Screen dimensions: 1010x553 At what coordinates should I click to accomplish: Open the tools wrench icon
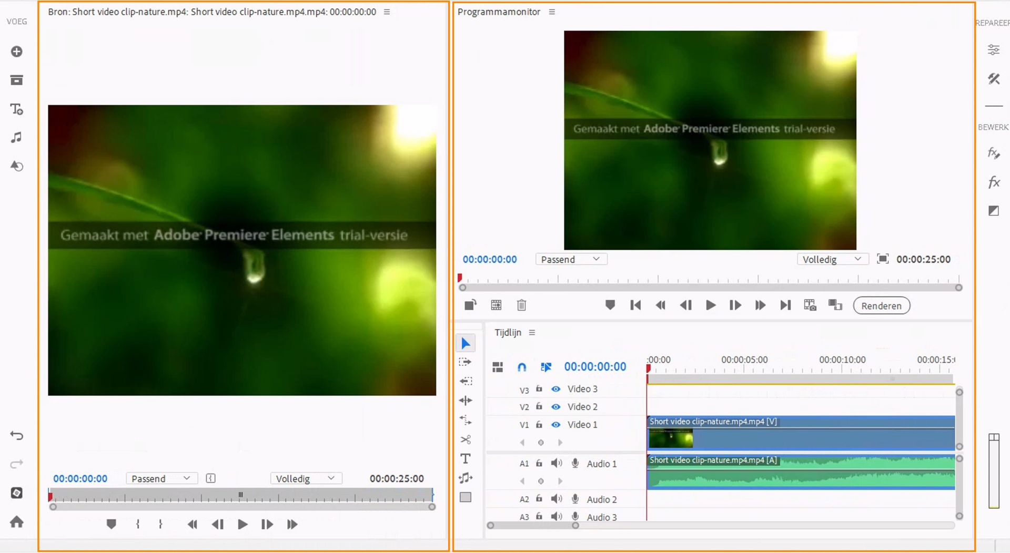[993, 79]
